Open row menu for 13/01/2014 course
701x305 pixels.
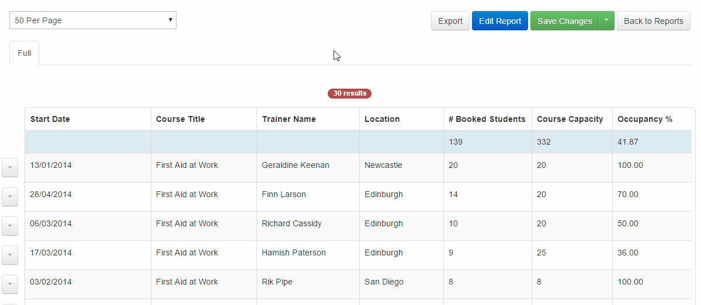[10, 167]
